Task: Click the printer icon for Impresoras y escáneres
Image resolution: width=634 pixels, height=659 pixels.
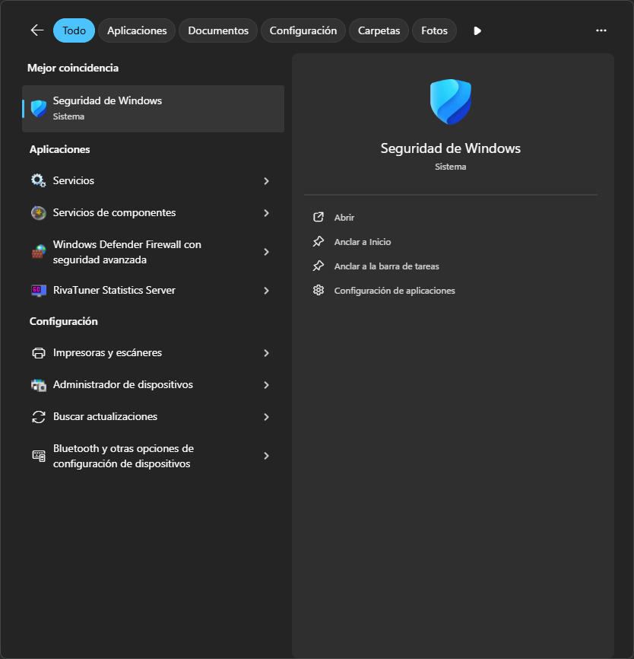Action: pyautogui.click(x=39, y=353)
